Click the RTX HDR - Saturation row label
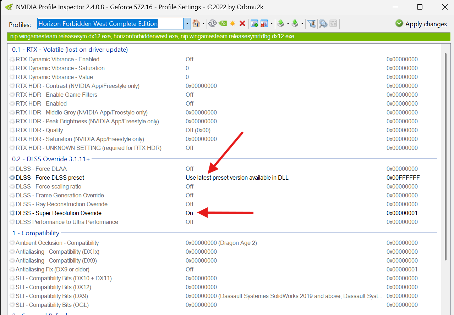The image size is (454, 315). tap(80, 139)
